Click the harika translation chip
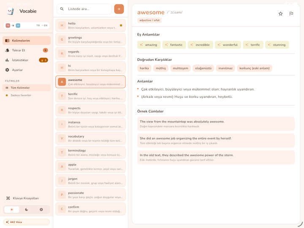This screenshot has height=228, width=304. click(x=144, y=68)
